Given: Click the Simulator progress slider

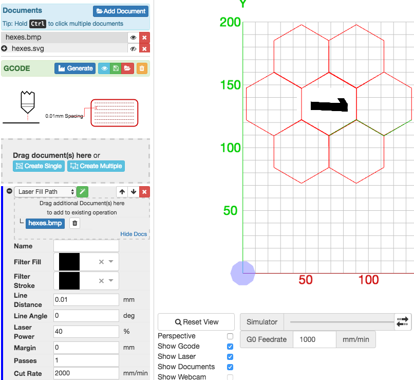Looking at the screenshot, I should click(x=342, y=322).
